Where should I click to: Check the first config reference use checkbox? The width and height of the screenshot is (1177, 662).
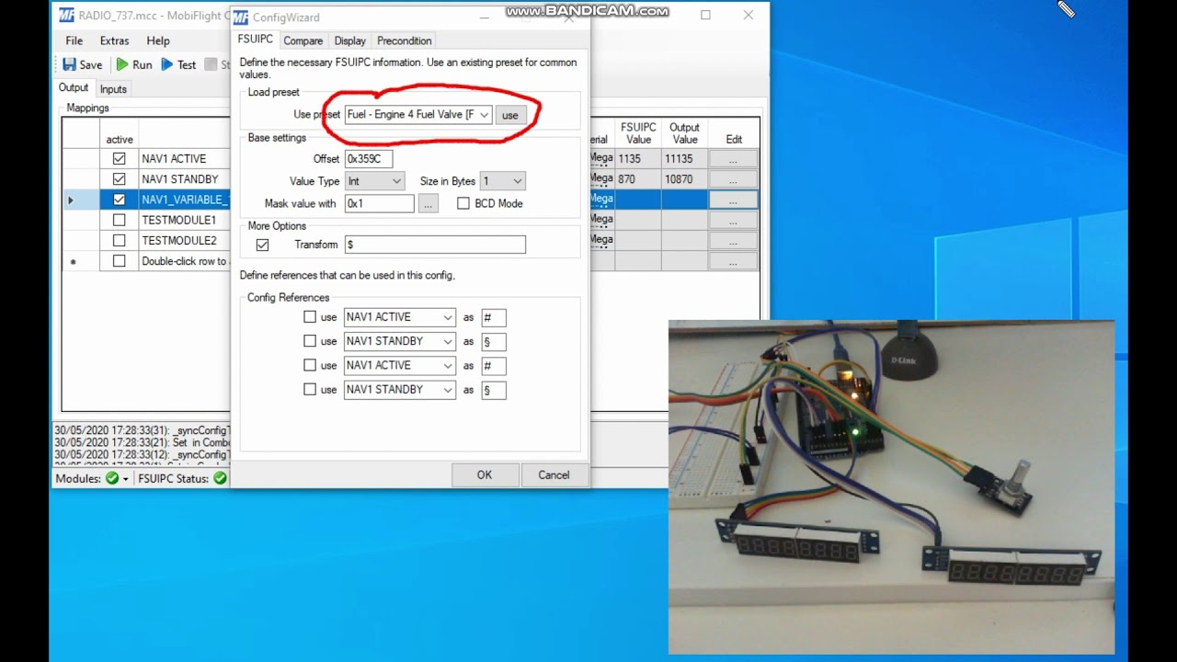pyautogui.click(x=310, y=316)
